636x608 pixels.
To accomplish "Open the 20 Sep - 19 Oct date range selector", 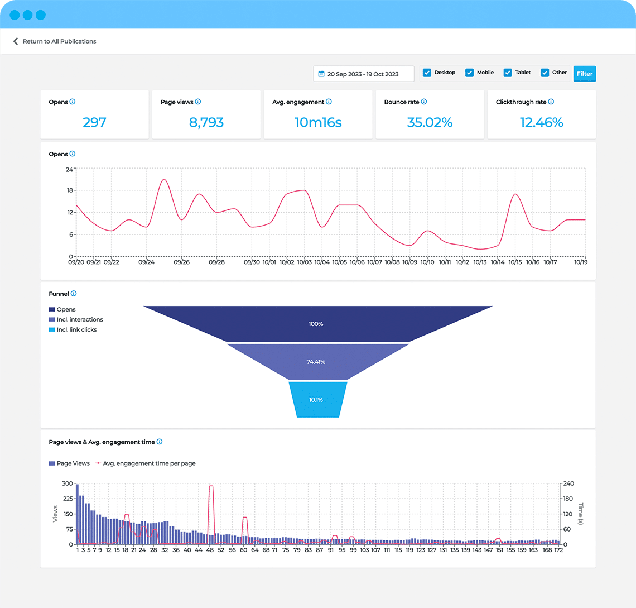I will [363, 73].
